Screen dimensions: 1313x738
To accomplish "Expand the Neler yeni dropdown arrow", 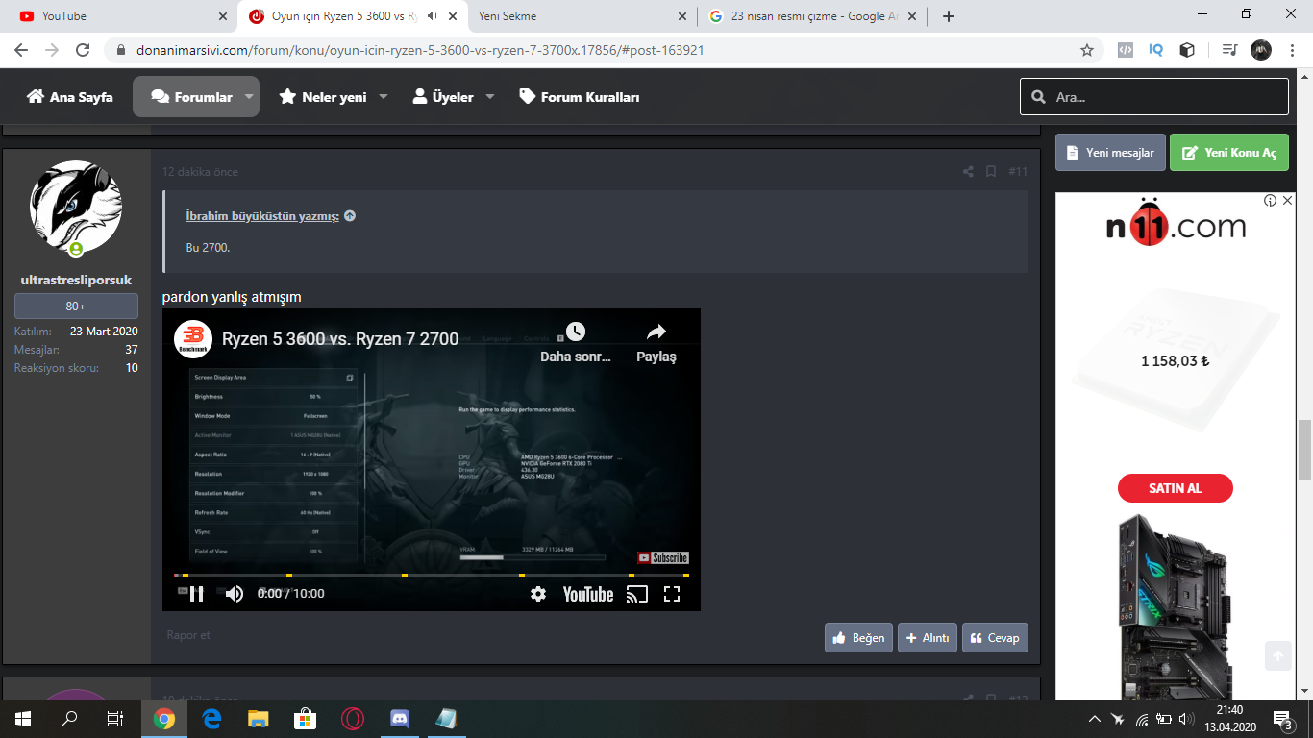I will (x=383, y=97).
